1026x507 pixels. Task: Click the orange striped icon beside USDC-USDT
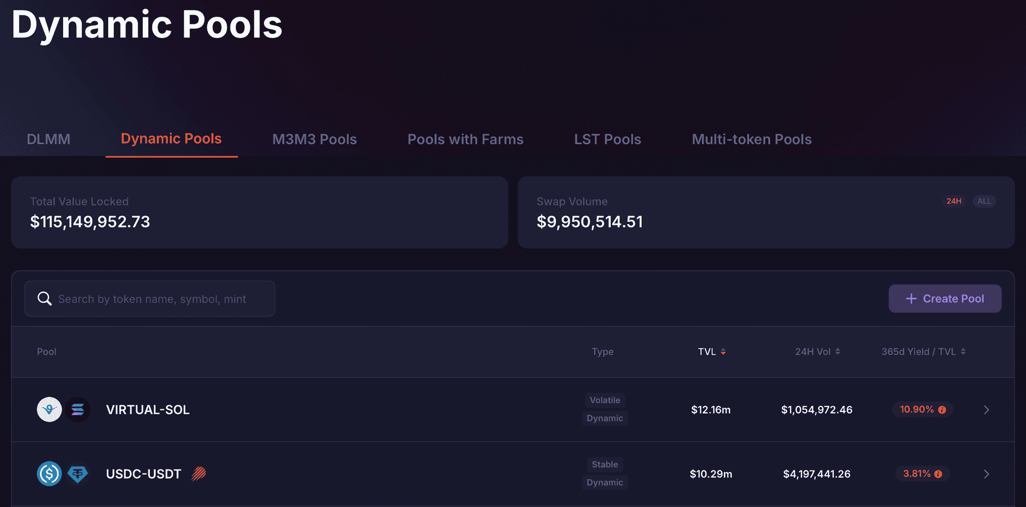coord(199,473)
